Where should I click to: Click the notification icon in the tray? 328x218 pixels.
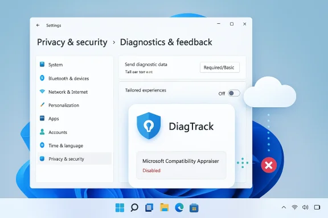tap(317, 207)
